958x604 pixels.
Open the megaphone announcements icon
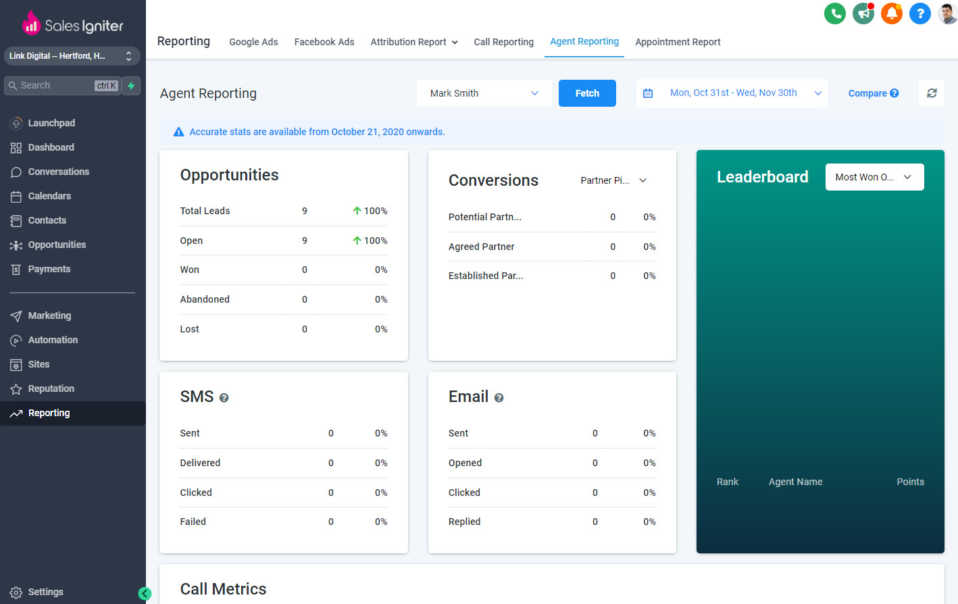(863, 14)
